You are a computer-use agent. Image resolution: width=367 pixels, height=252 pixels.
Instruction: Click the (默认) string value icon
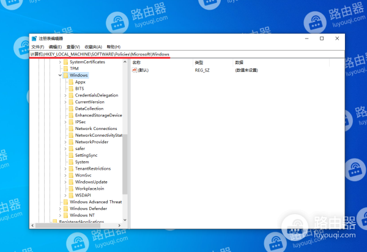135,70
